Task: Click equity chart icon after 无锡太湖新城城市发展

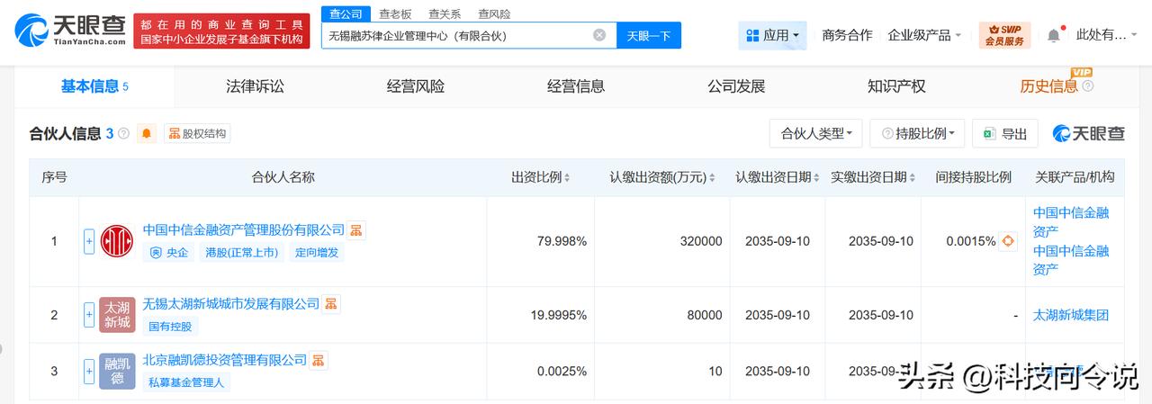Action: tap(331, 304)
